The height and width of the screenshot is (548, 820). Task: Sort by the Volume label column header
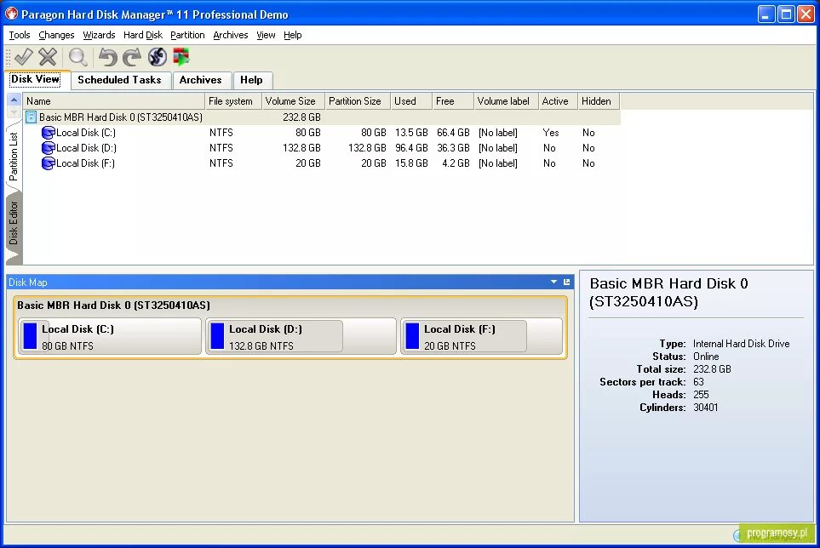(x=507, y=101)
